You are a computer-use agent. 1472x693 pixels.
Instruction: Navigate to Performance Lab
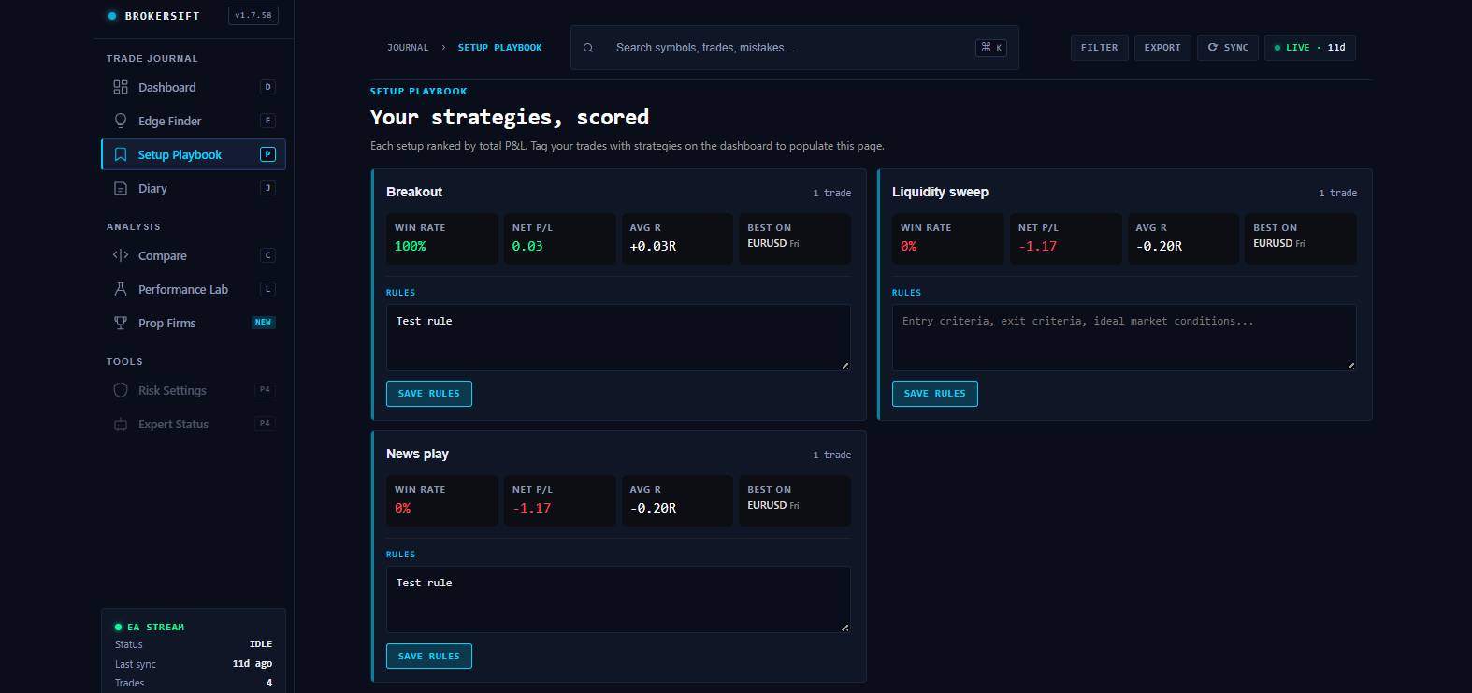pyautogui.click(x=194, y=289)
